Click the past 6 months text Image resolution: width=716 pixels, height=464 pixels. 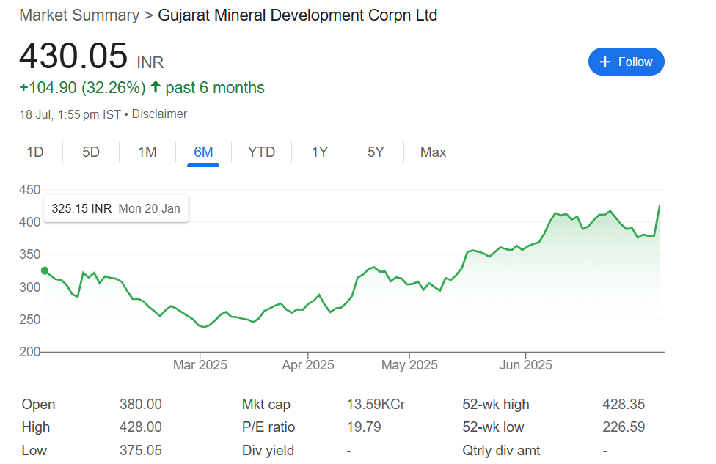[x=215, y=88]
